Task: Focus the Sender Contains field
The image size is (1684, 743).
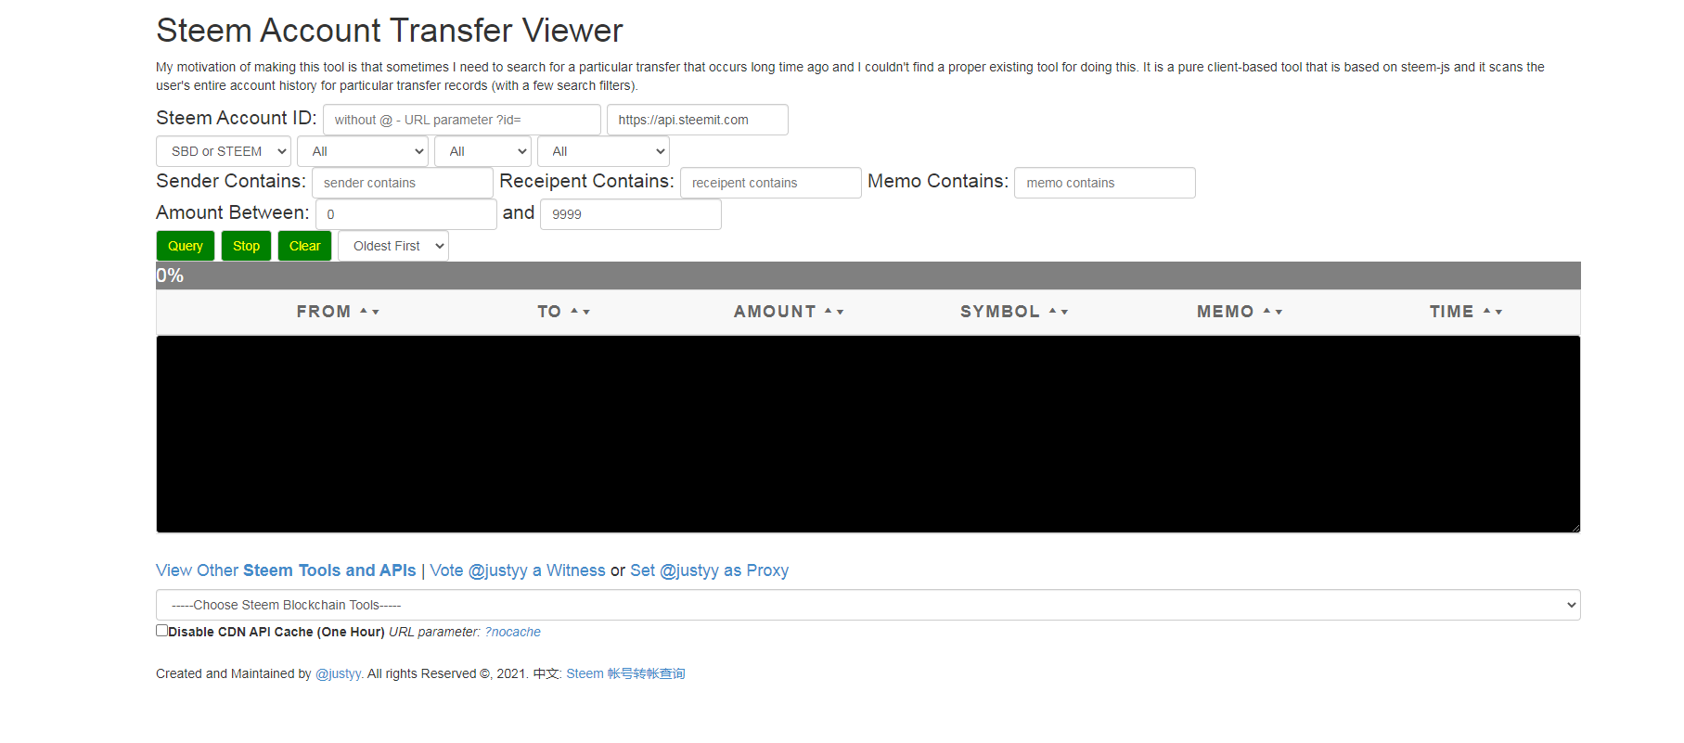Action: click(403, 183)
